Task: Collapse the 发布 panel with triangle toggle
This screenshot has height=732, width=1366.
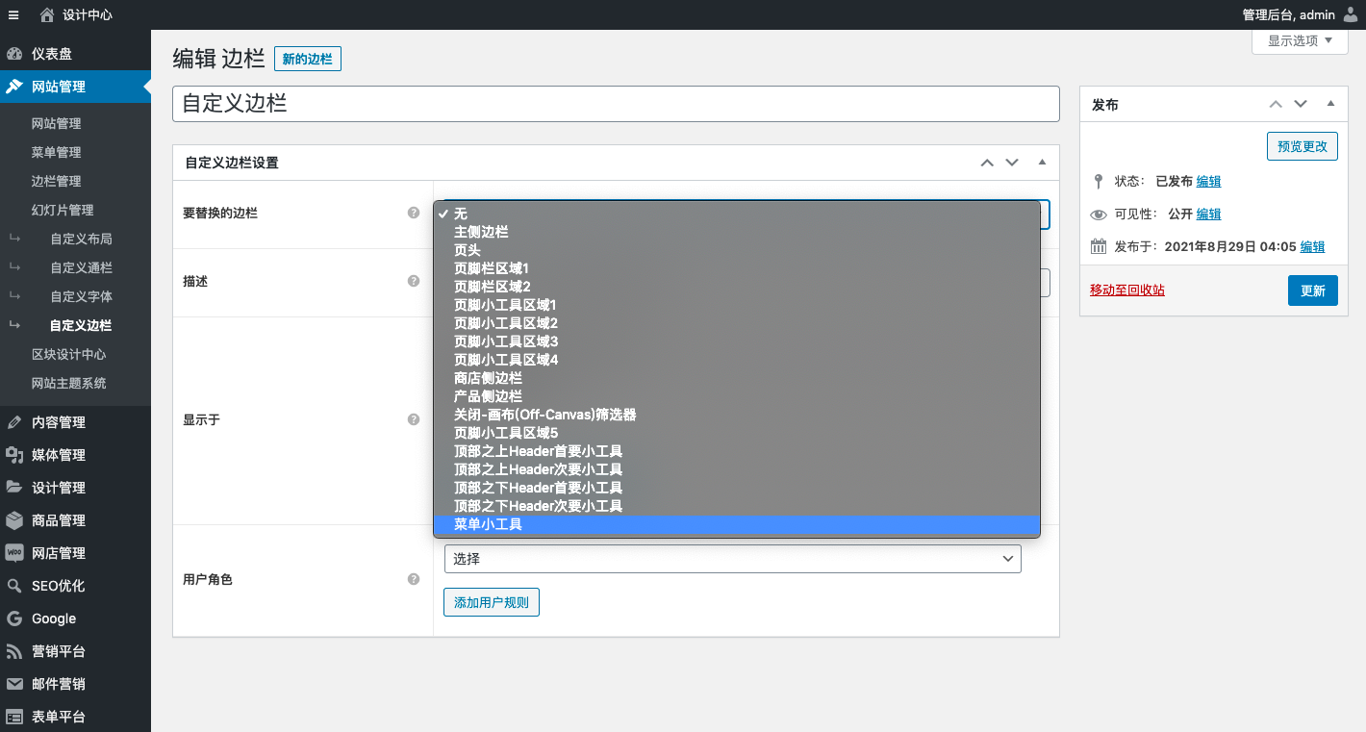Action: 1330,104
